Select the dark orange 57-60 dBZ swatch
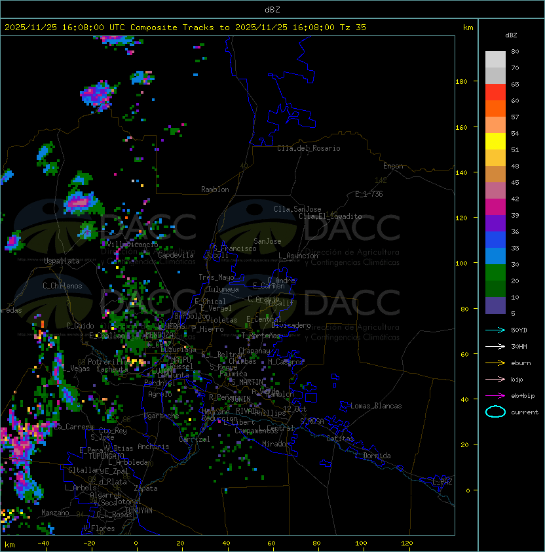Image resolution: width=545 pixels, height=552 pixels. click(x=495, y=108)
